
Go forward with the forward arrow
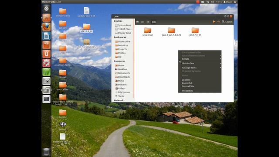pyautogui.click(x=218, y=22)
